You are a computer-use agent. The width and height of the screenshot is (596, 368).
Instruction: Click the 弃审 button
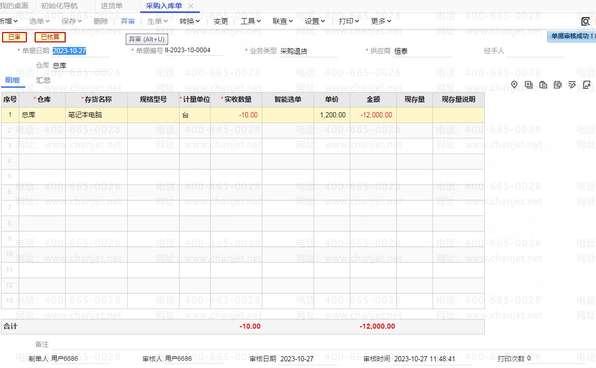128,21
